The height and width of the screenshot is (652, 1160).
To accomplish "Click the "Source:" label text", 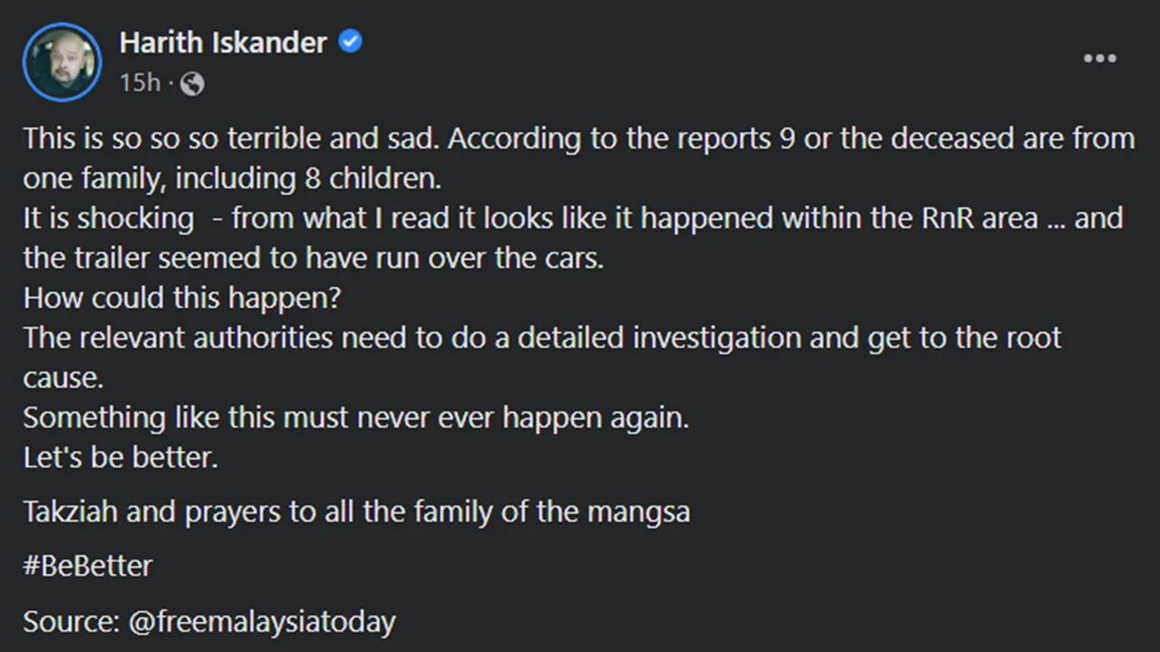I will tap(72, 622).
